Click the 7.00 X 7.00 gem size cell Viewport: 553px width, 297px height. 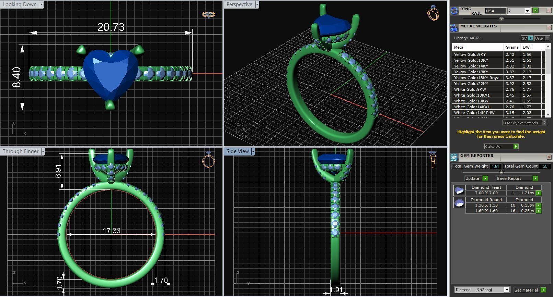click(486, 193)
